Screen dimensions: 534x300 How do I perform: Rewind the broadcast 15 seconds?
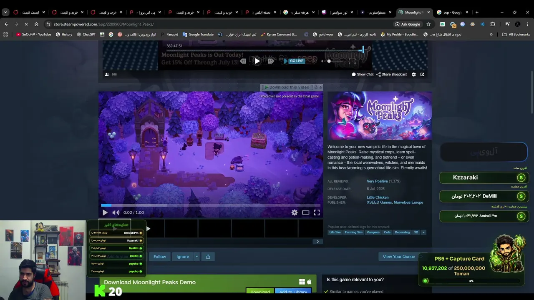243,61
